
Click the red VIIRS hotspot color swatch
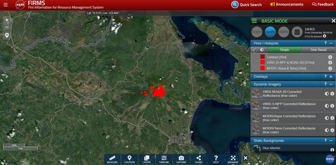click(x=262, y=62)
